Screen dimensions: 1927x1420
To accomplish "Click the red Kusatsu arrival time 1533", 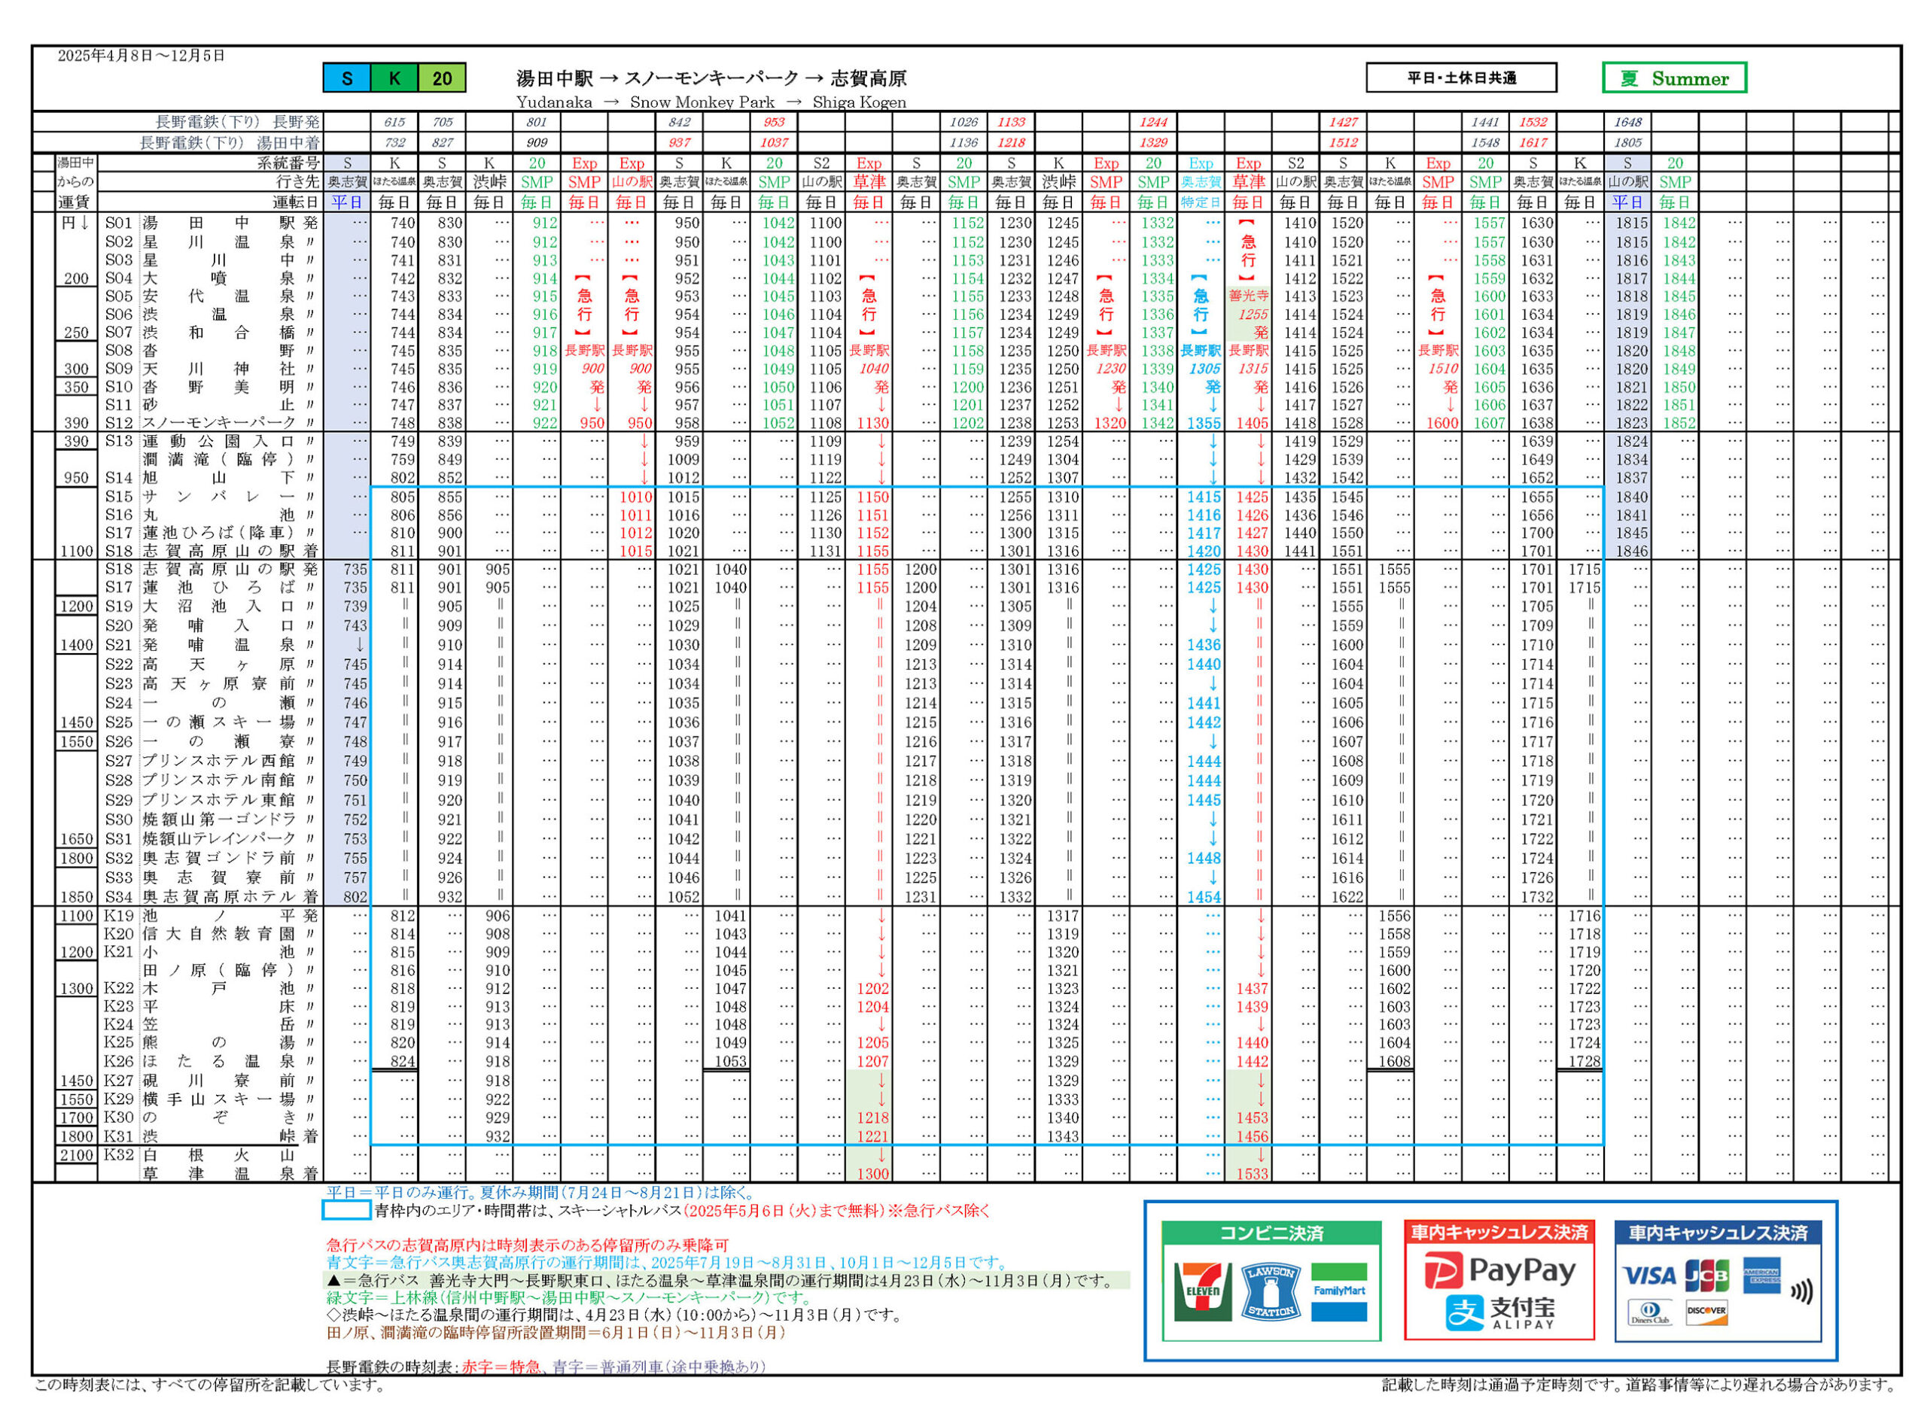I will [1251, 1173].
